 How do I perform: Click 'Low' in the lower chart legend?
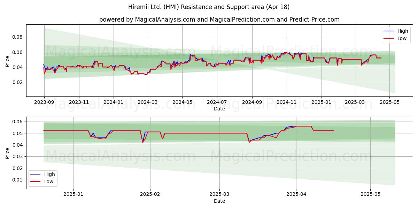[49, 181]
